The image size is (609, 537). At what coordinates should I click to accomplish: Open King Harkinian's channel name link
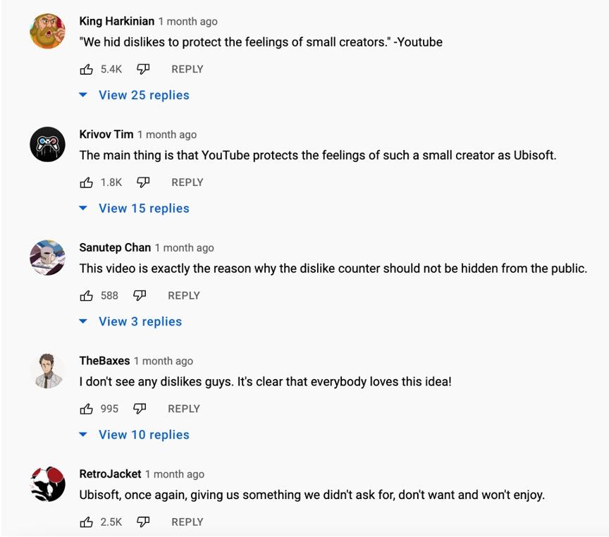pos(116,21)
